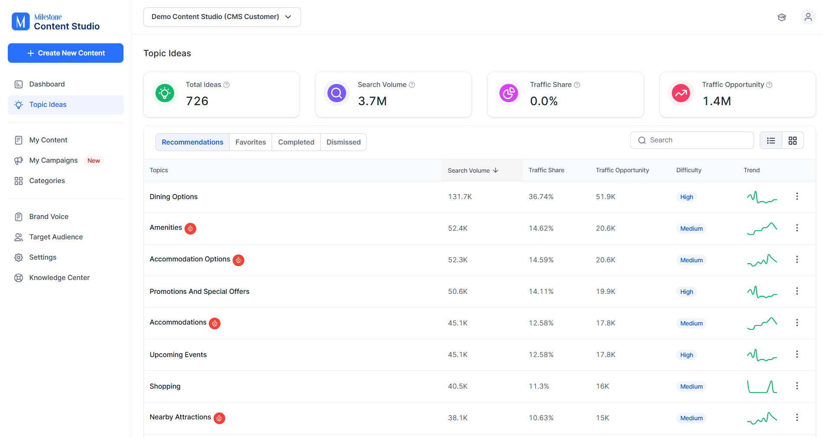This screenshot has height=438, width=823.
Task: Click the Create New Content button
Action: pyautogui.click(x=65, y=53)
